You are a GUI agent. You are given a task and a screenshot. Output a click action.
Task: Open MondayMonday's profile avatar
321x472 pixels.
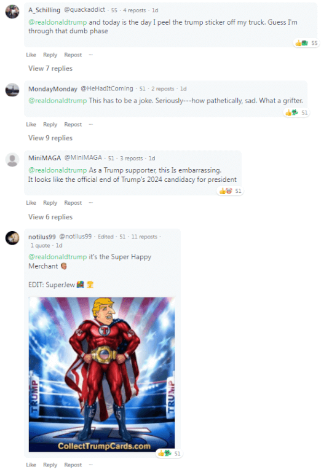12,90
